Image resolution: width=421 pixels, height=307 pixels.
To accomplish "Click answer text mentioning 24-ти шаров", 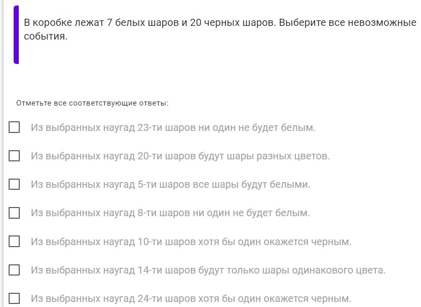I will (190, 298).
